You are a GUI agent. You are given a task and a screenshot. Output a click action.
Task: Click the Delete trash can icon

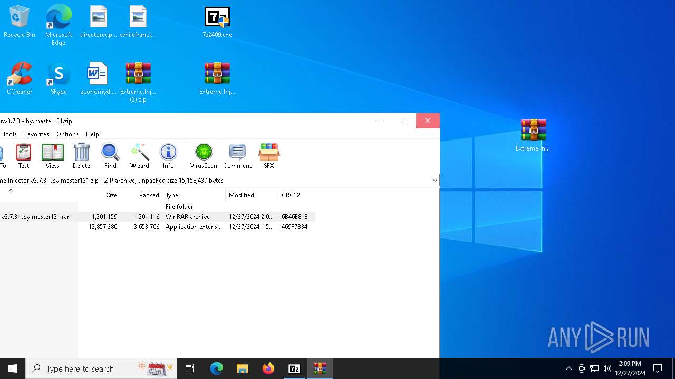pyautogui.click(x=81, y=156)
